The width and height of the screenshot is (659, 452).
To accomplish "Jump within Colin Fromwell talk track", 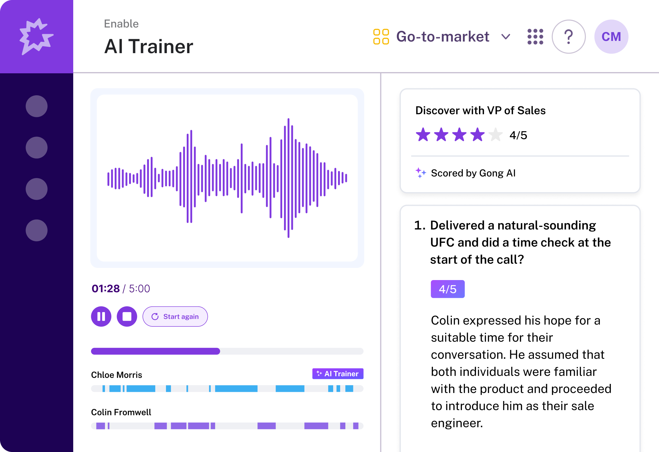I will coord(227,426).
